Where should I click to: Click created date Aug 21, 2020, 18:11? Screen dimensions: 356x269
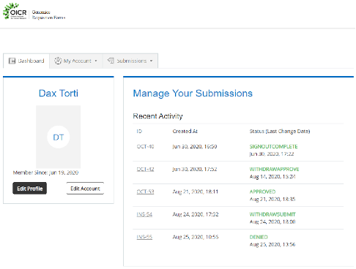tap(196, 192)
